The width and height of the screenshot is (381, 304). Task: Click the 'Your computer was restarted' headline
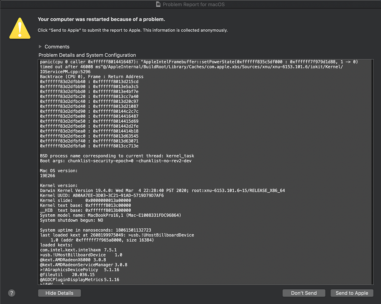[101, 19]
